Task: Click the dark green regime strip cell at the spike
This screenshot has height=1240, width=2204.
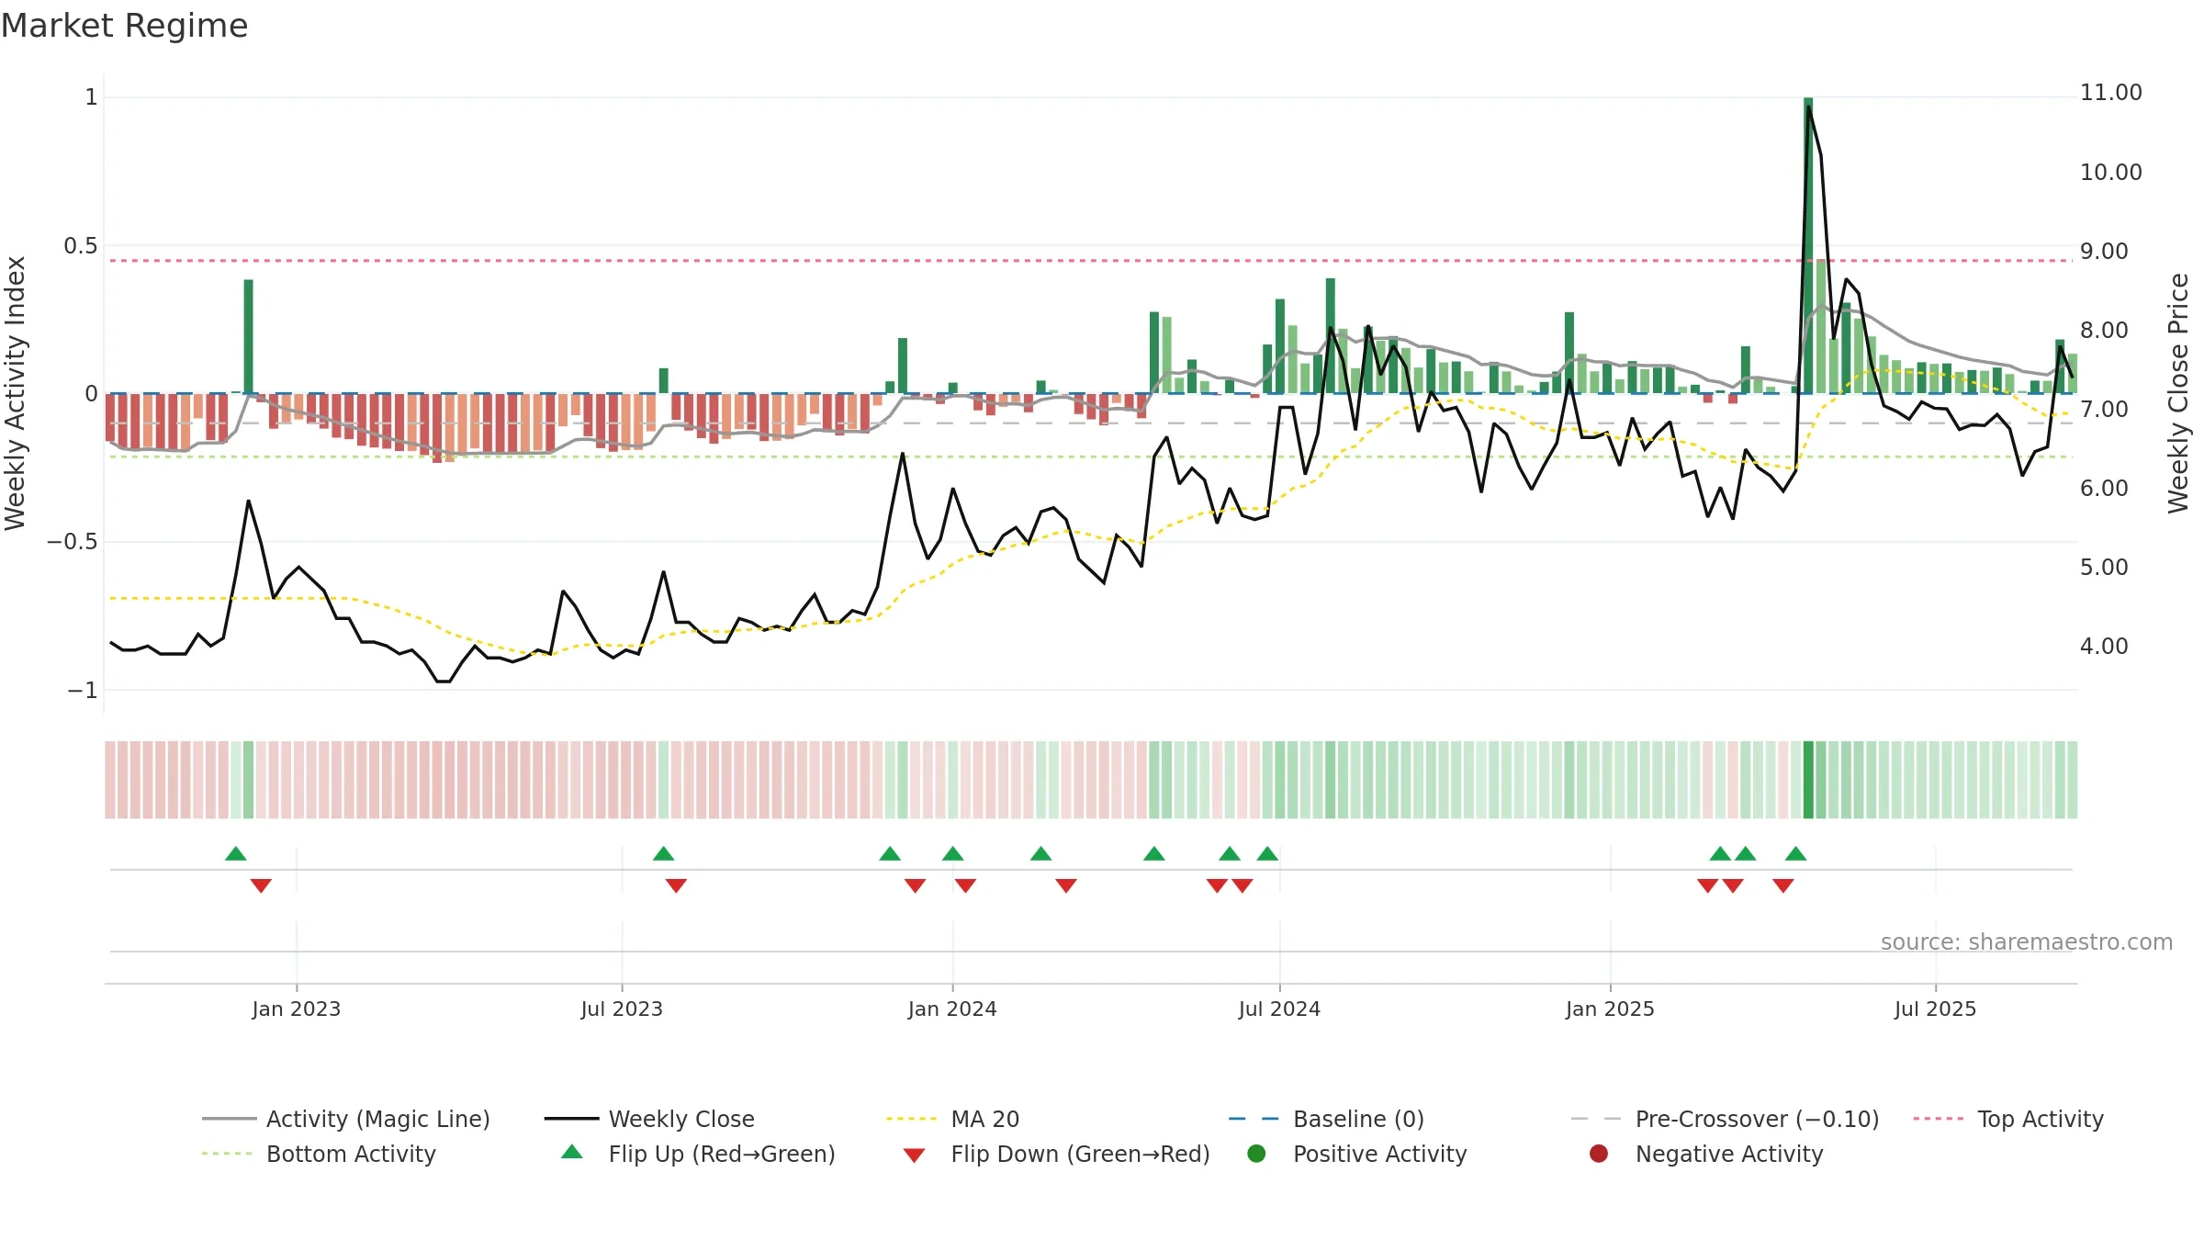Action: tap(1808, 779)
